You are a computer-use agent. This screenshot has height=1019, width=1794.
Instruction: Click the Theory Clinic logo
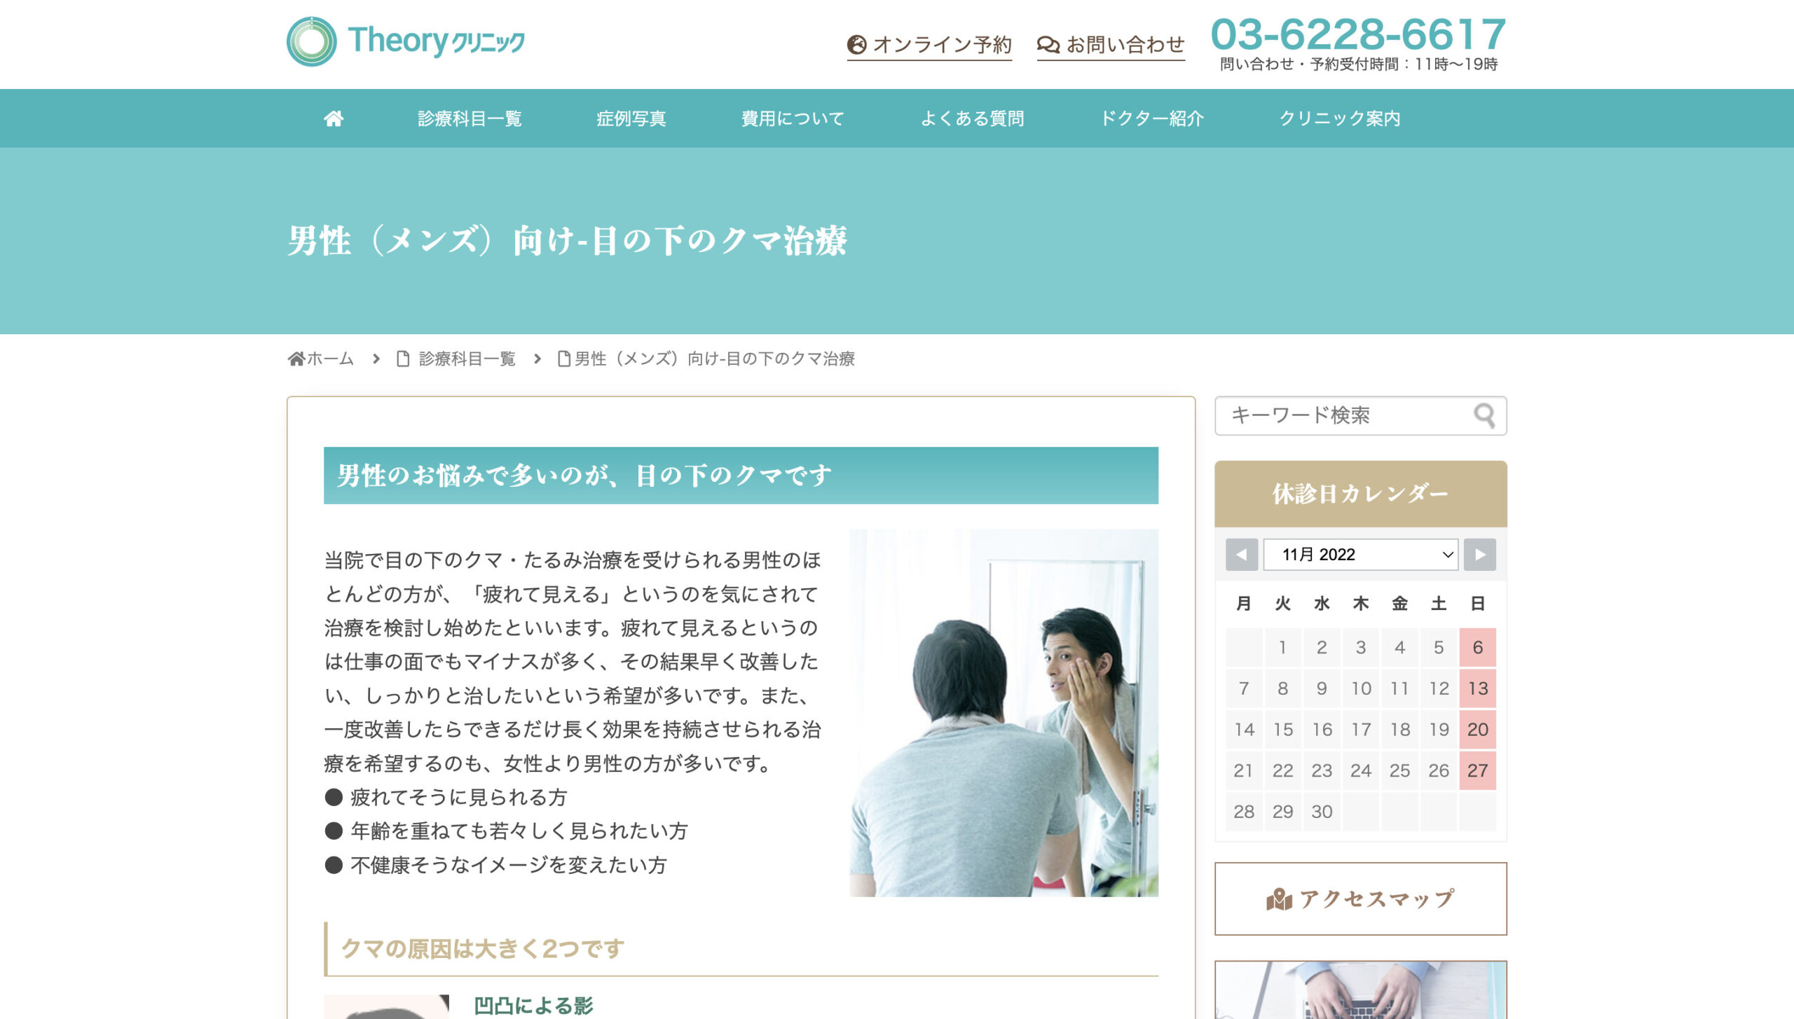[406, 41]
